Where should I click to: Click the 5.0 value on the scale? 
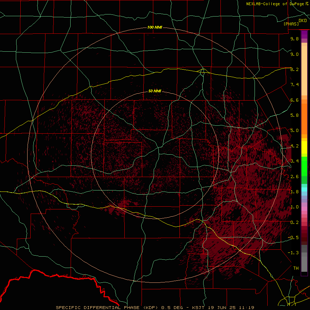[294, 131]
